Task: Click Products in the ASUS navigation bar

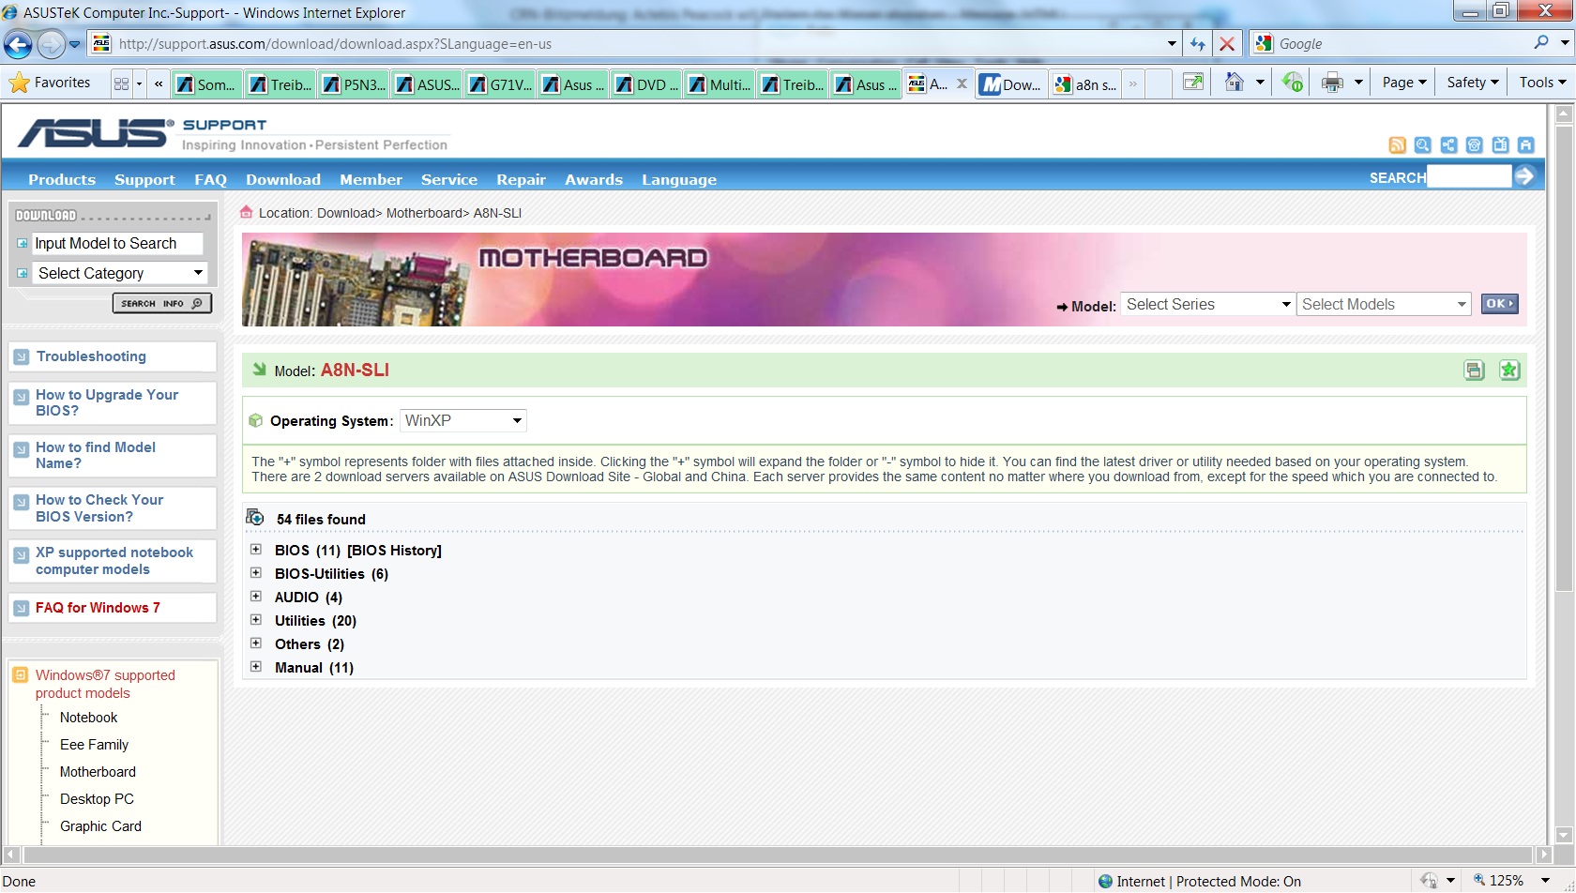Action: point(62,179)
